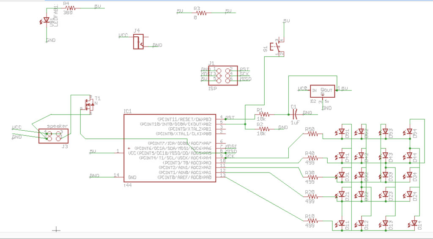Viewport: 433px width, 239px height.
Task: Select the J1 ISP header connector
Action: [223, 75]
